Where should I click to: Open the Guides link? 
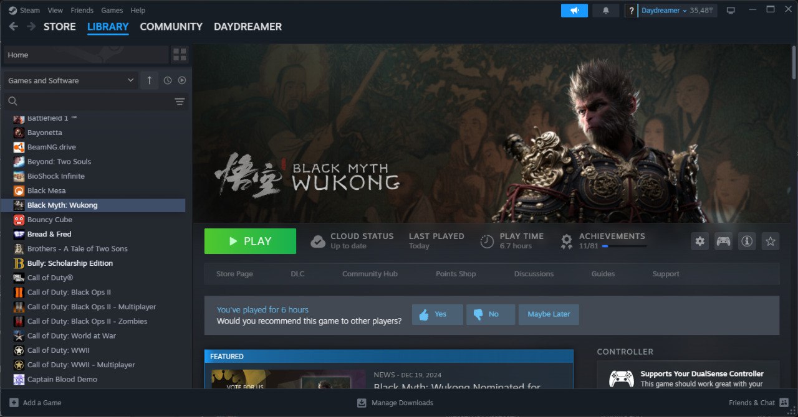click(x=603, y=274)
